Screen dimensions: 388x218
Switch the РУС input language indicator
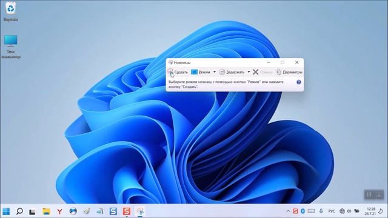pyautogui.click(x=332, y=211)
